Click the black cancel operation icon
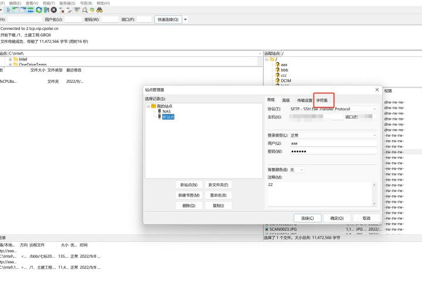The image size is (422, 287). point(54,10)
